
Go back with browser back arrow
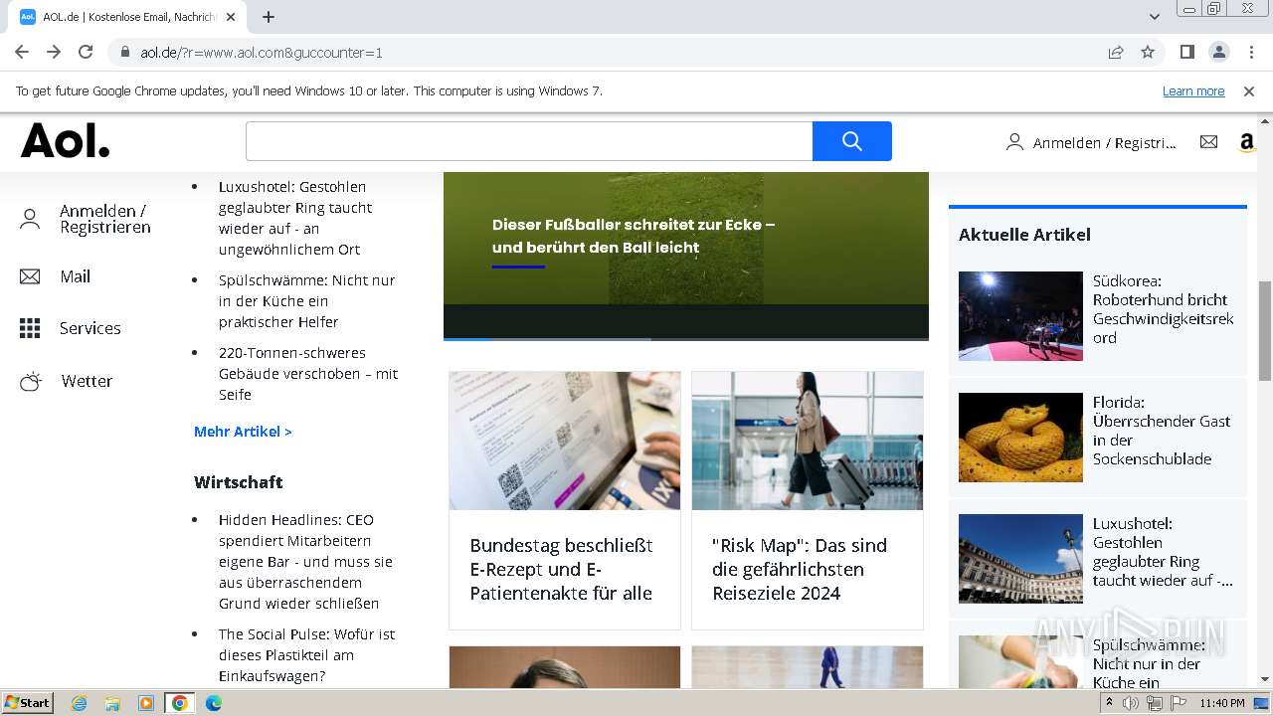pos(22,52)
